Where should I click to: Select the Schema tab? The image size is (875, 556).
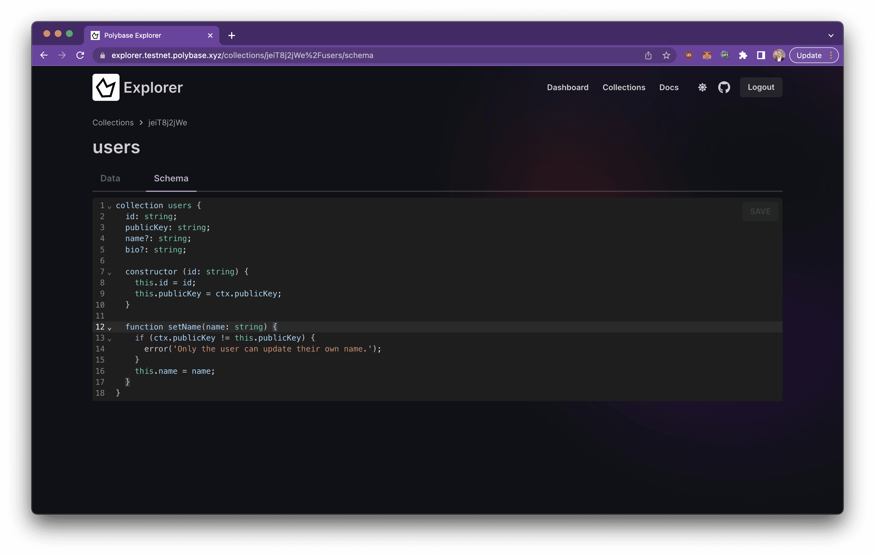pos(171,178)
